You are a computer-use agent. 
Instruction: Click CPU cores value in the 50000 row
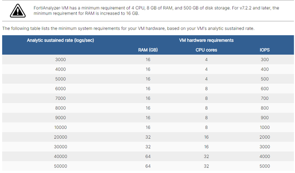[x=206, y=166]
